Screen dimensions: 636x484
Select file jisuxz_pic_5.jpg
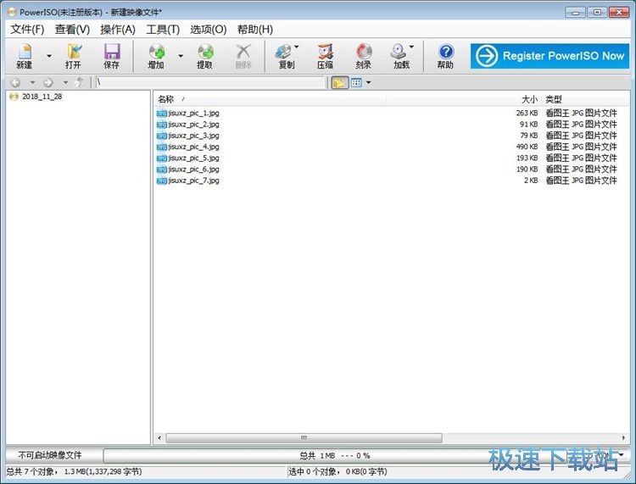tap(193, 159)
